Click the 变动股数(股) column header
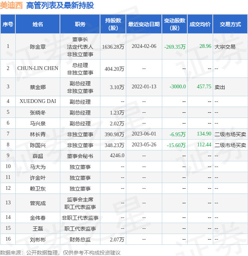 click(175, 24)
